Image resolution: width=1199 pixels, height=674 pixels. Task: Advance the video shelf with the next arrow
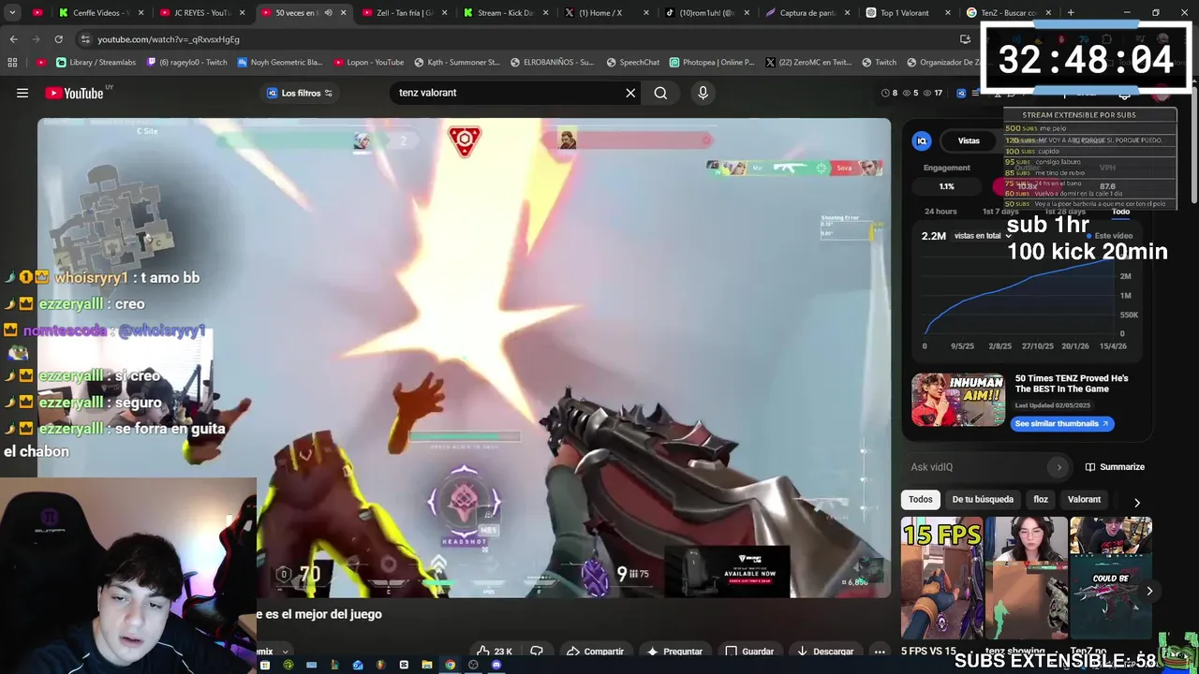pos(1149,591)
